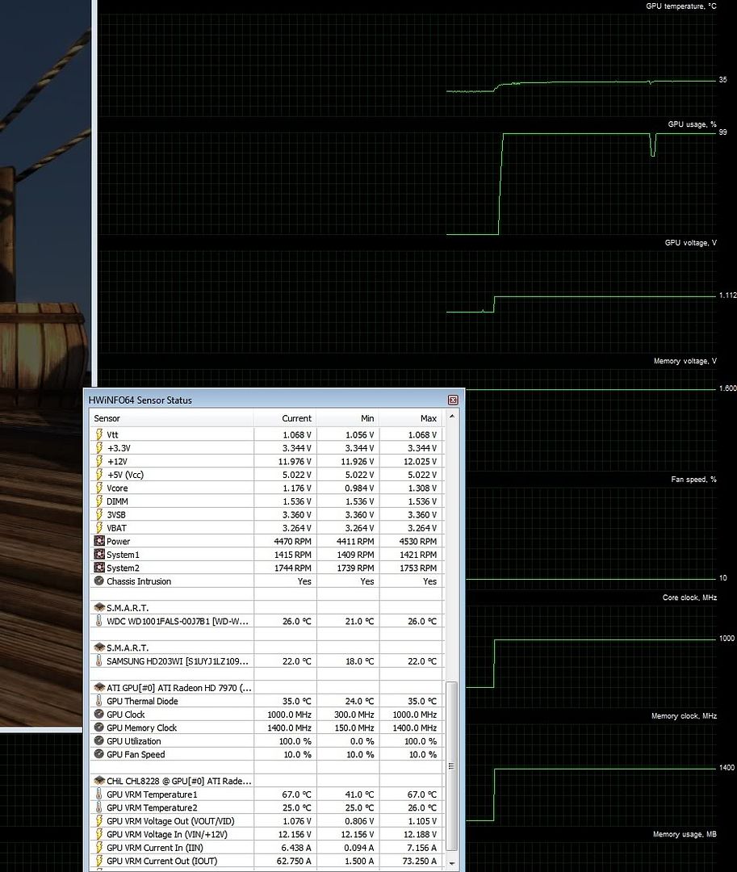This screenshot has height=872, width=737.
Task: Select the S.M.A.R.T. group above SAMSUNG drive
Action: [266, 648]
